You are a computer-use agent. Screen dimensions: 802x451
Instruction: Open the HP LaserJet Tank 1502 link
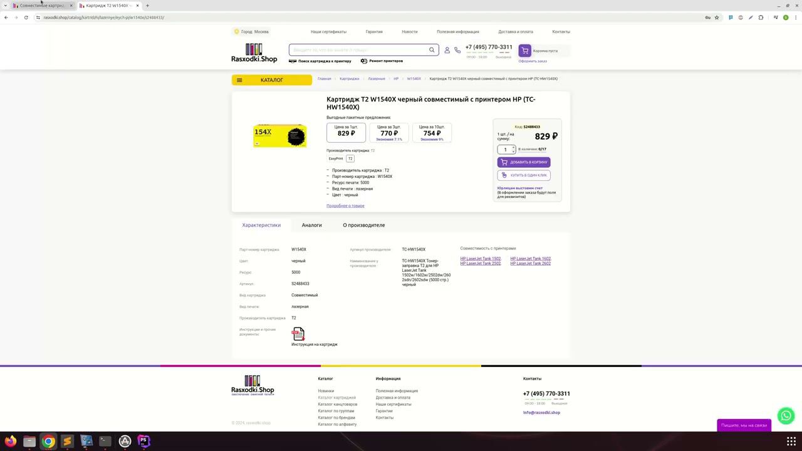[481, 259]
